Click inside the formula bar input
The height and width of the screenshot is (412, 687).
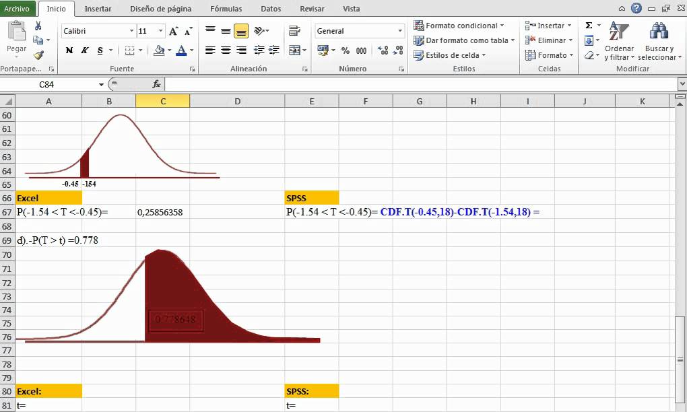[420, 84]
